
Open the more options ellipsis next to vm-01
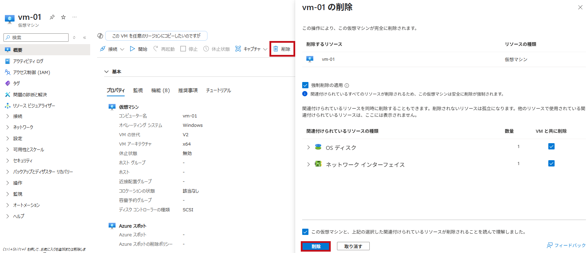[x=75, y=17]
